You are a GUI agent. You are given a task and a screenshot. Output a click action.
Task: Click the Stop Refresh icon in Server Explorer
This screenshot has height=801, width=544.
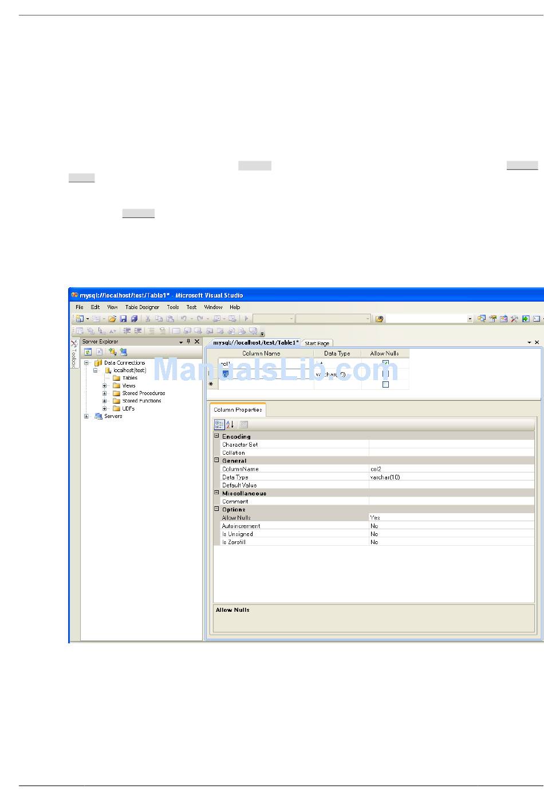[x=99, y=352]
